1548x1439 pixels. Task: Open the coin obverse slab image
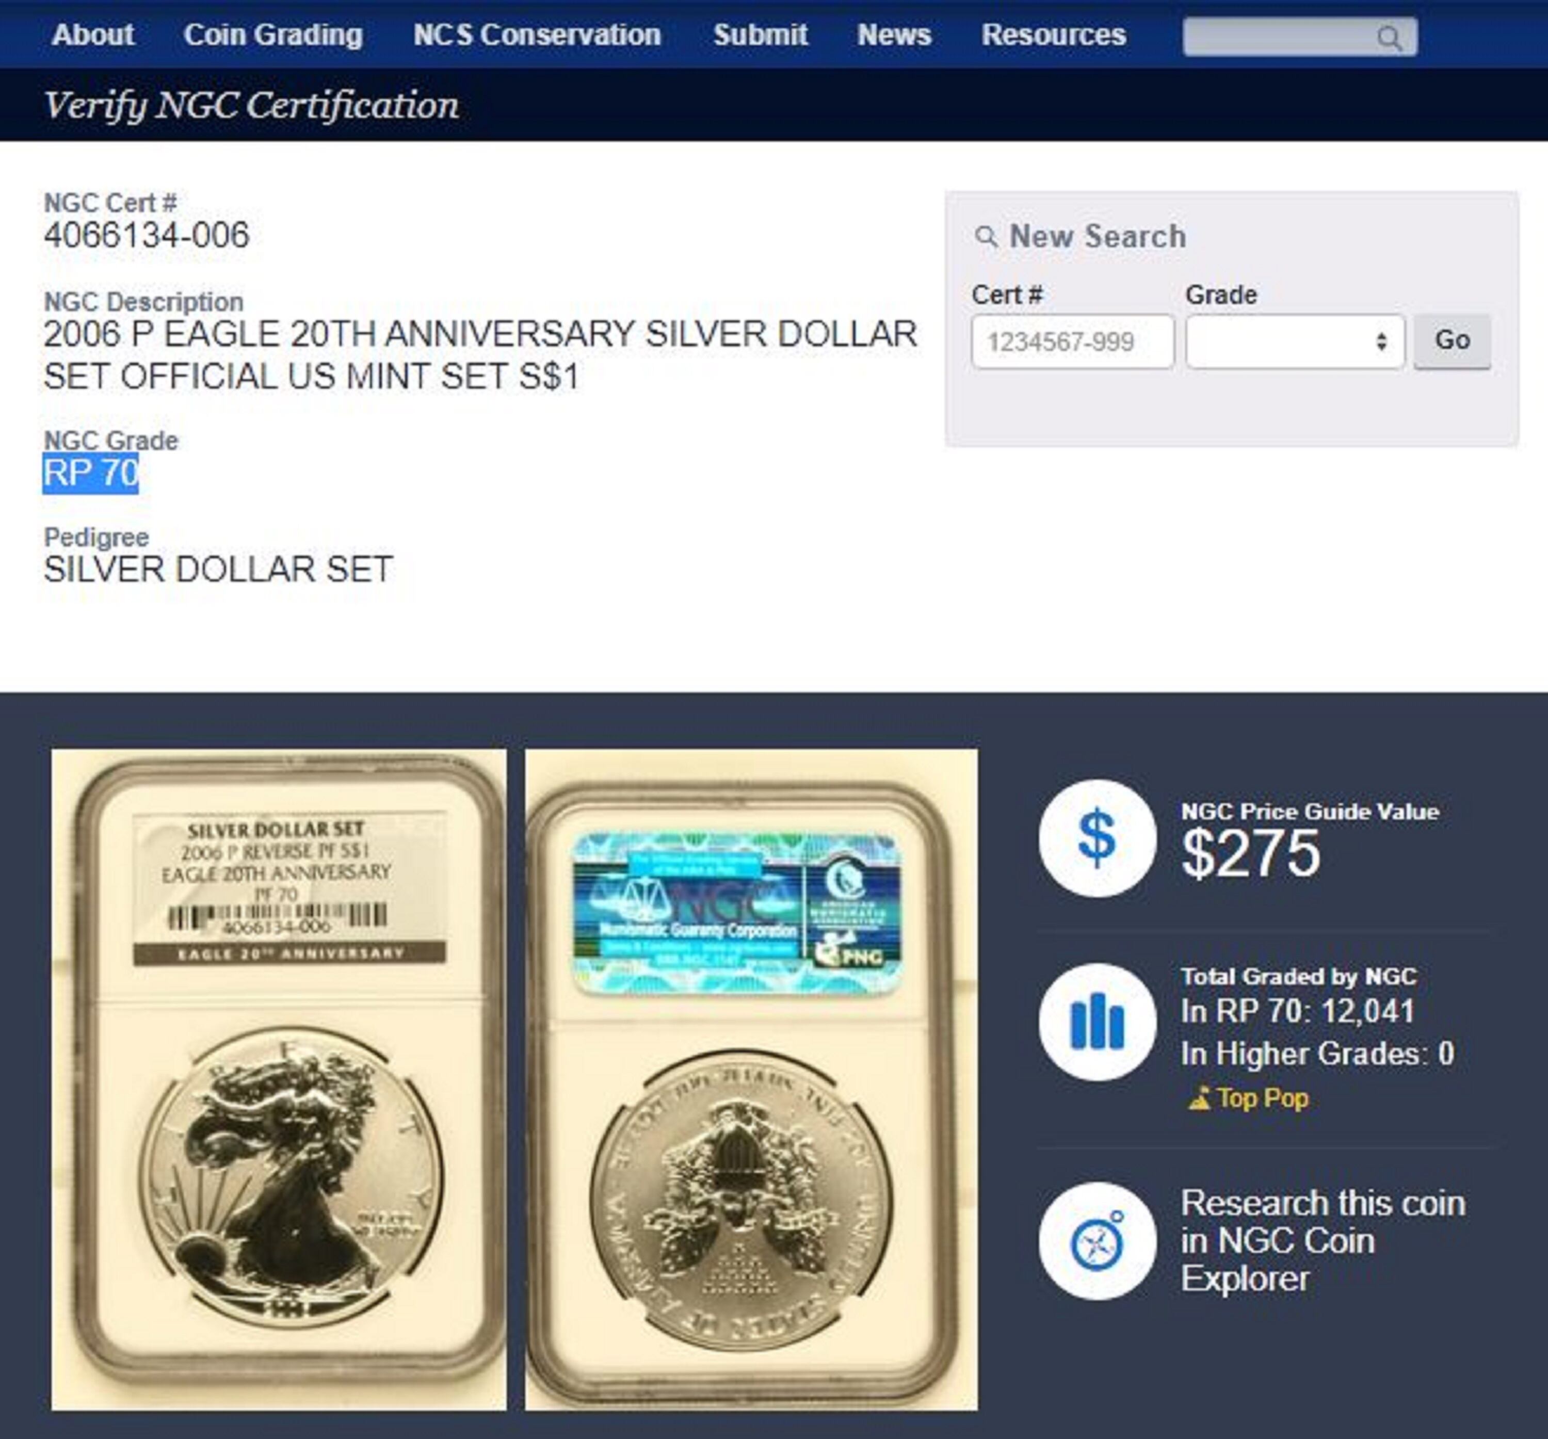pyautogui.click(x=279, y=1080)
